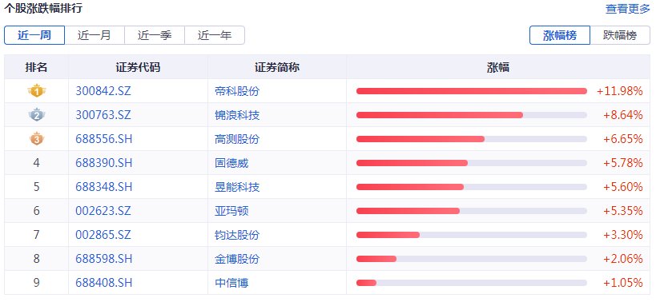Open 查看更多 link
The height and width of the screenshot is (302, 656).
(627, 9)
